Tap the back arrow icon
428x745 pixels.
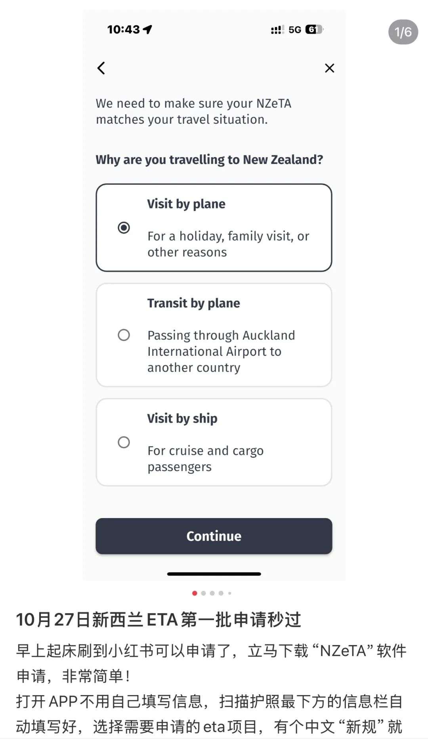point(101,68)
